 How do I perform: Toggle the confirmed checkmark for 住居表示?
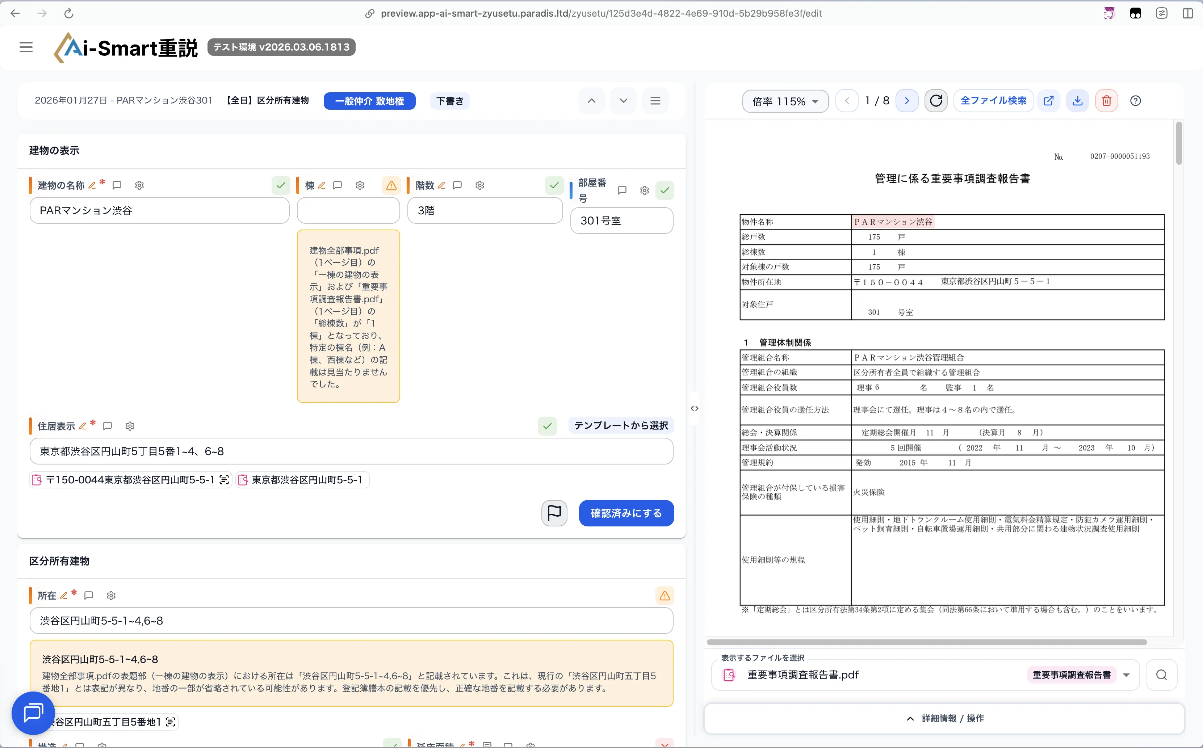pyautogui.click(x=548, y=425)
